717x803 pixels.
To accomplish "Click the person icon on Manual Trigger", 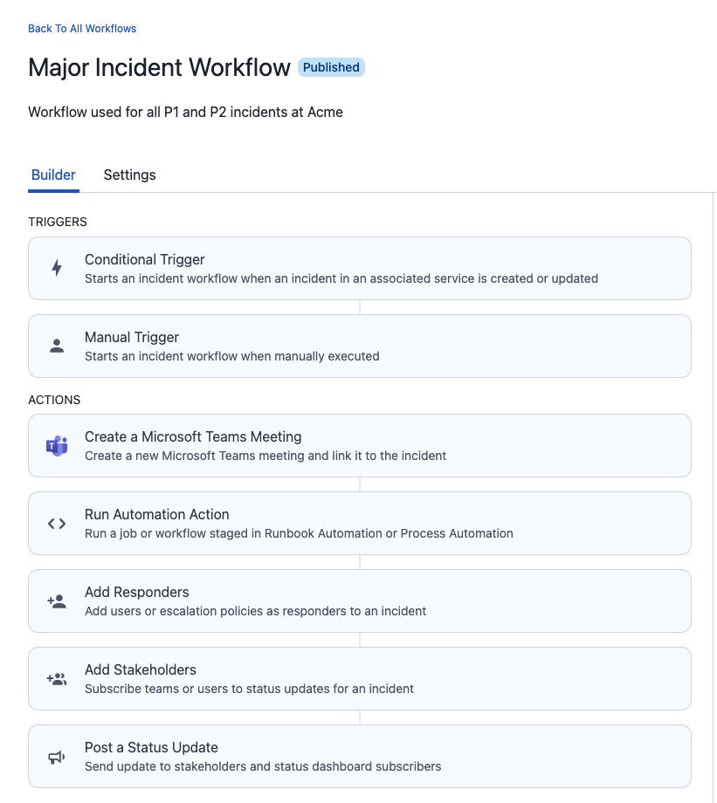I will pos(56,346).
